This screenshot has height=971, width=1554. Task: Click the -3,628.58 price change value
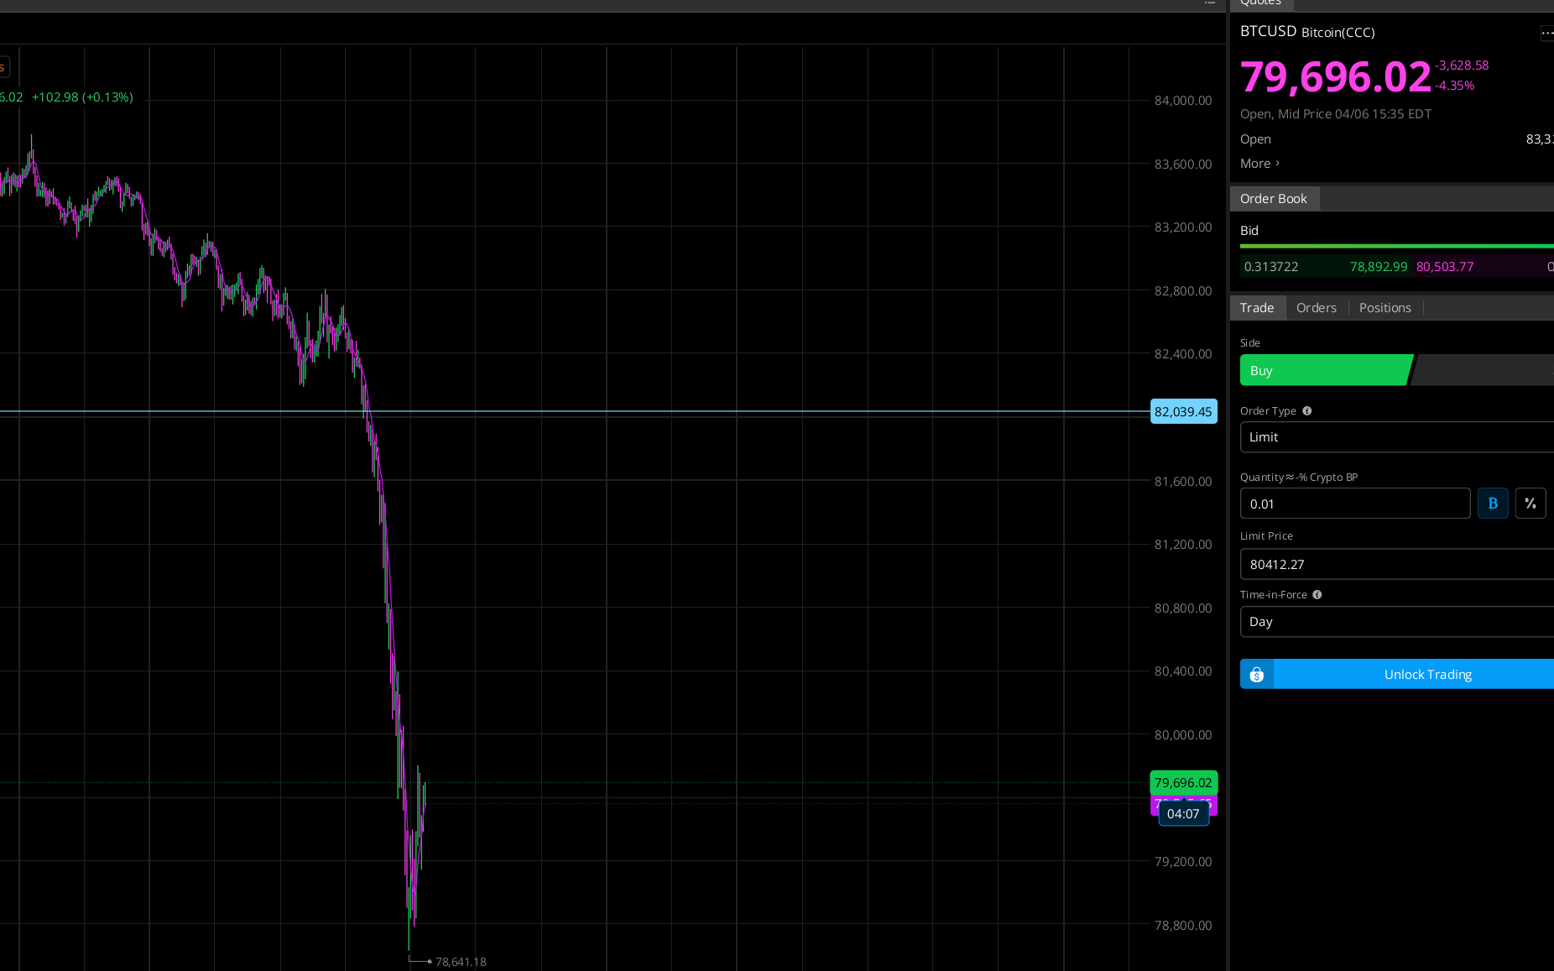(x=1462, y=65)
